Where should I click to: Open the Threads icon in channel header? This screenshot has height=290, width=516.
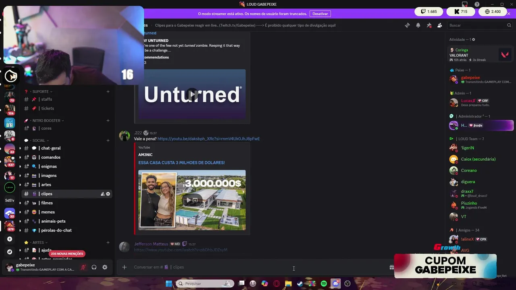(407, 25)
